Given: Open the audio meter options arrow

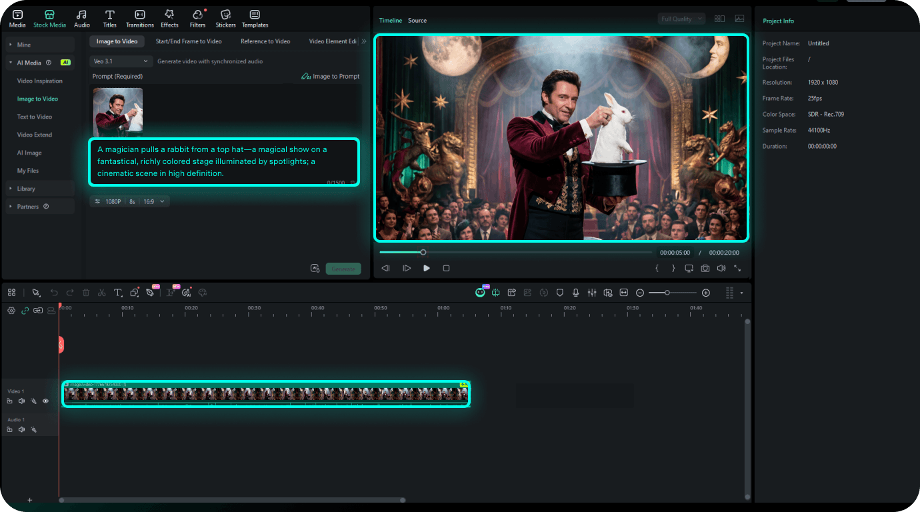Looking at the screenshot, I should (x=741, y=293).
